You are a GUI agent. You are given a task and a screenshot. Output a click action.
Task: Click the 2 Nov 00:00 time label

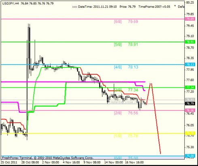pyautogui.click(x=51, y=162)
